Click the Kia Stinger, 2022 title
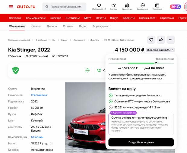The image size is (187, 153). pyautogui.click(x=29, y=50)
